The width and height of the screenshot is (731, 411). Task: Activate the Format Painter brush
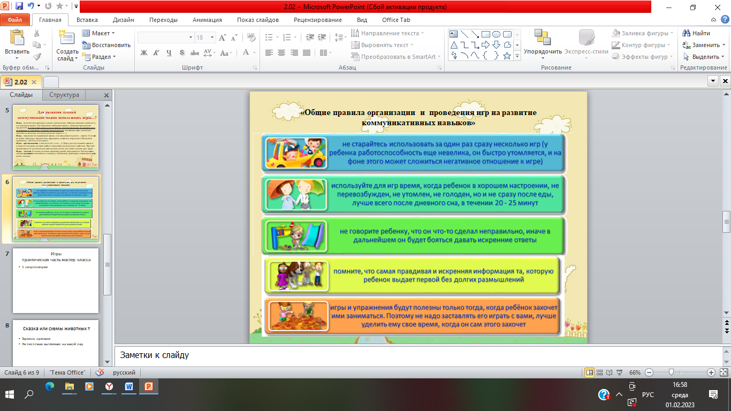click(36, 57)
